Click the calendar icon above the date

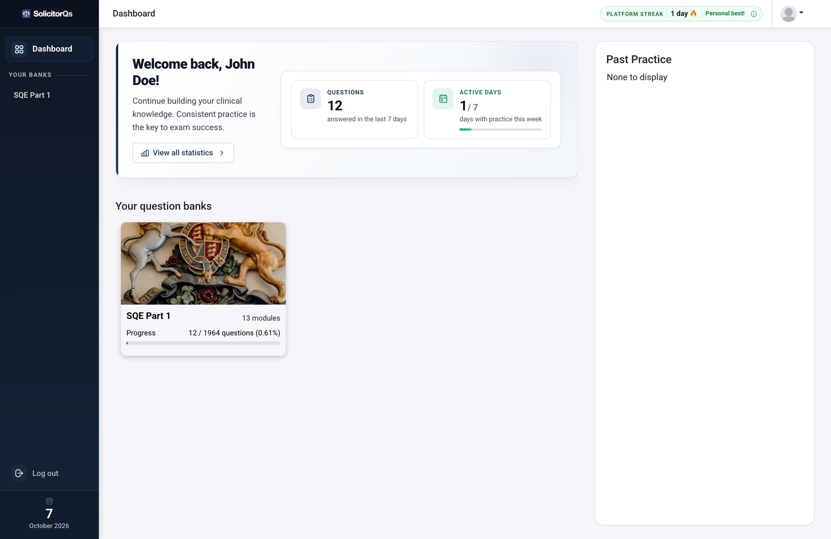50,501
